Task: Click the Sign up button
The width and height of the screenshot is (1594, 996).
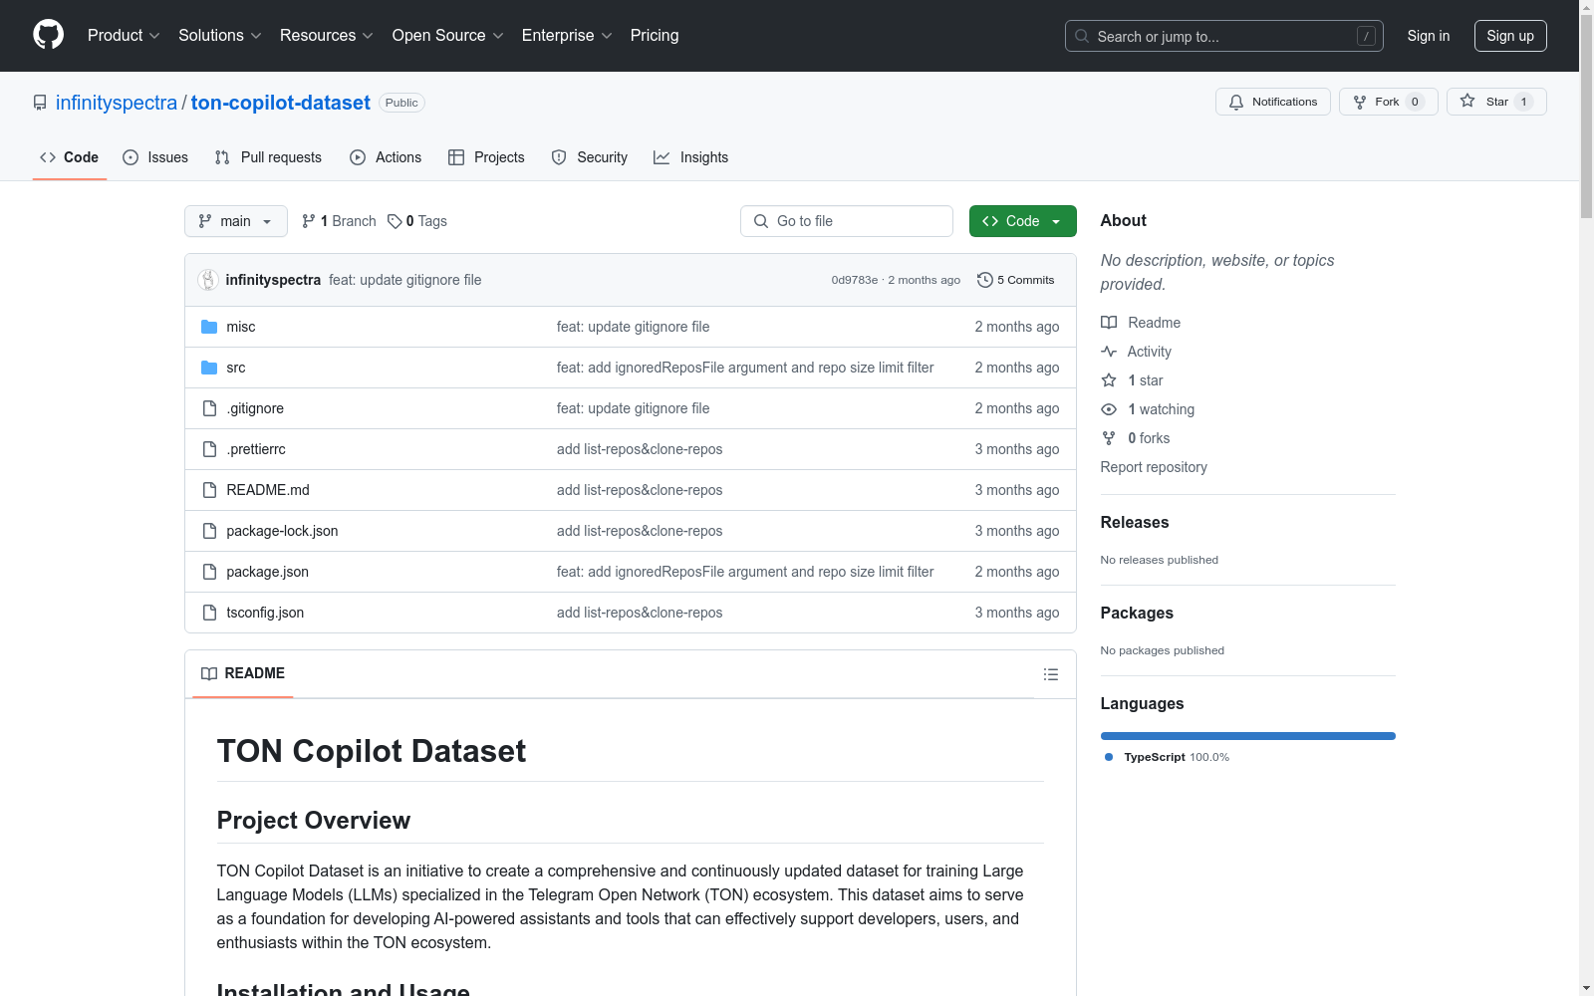Action: (x=1510, y=36)
